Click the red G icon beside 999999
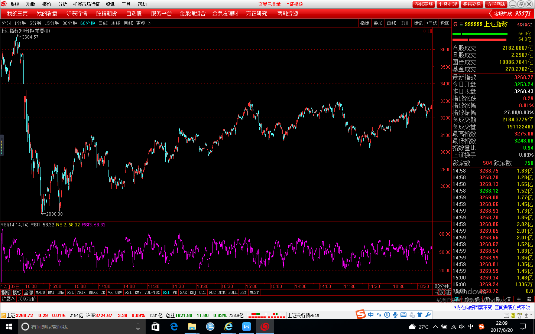The width and height of the screenshot is (535, 334). (455, 24)
